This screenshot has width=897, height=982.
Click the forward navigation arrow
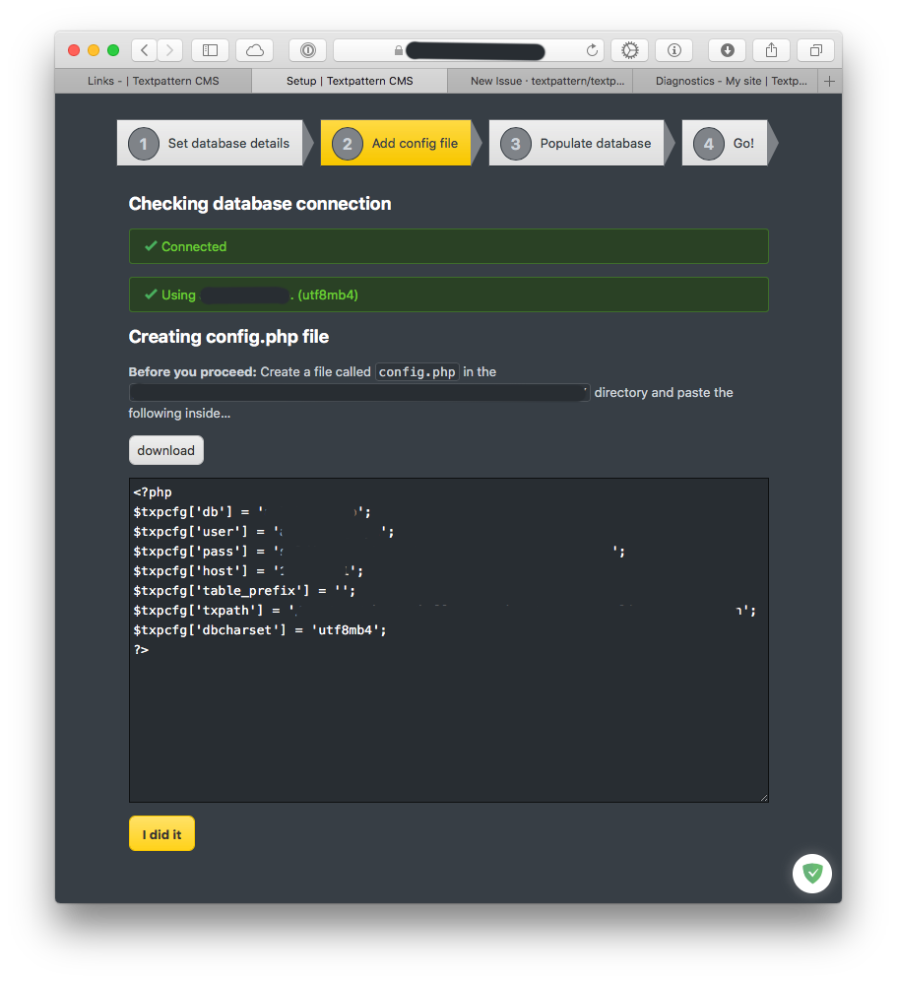pos(170,50)
